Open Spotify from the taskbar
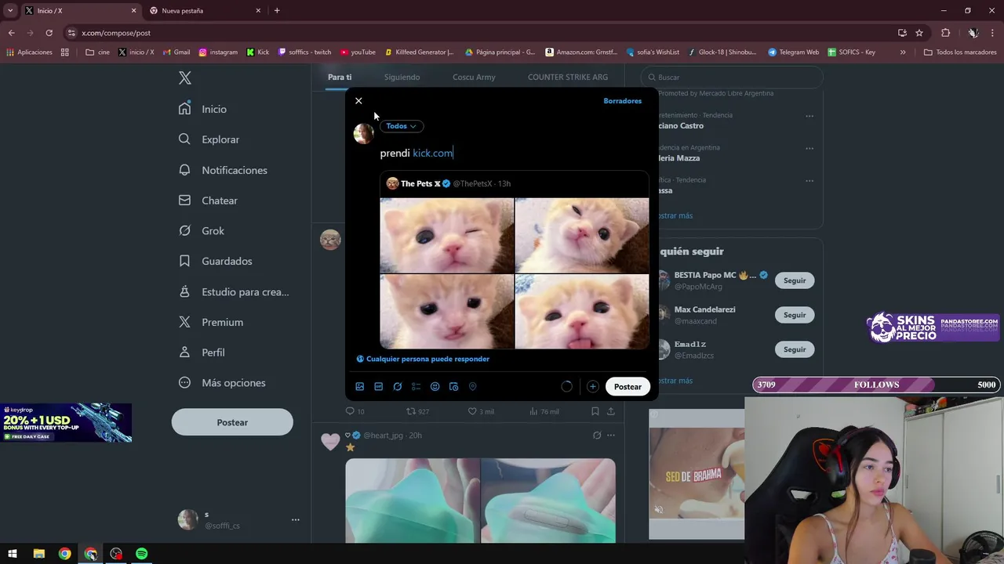This screenshot has height=564, width=1004. tap(142, 554)
